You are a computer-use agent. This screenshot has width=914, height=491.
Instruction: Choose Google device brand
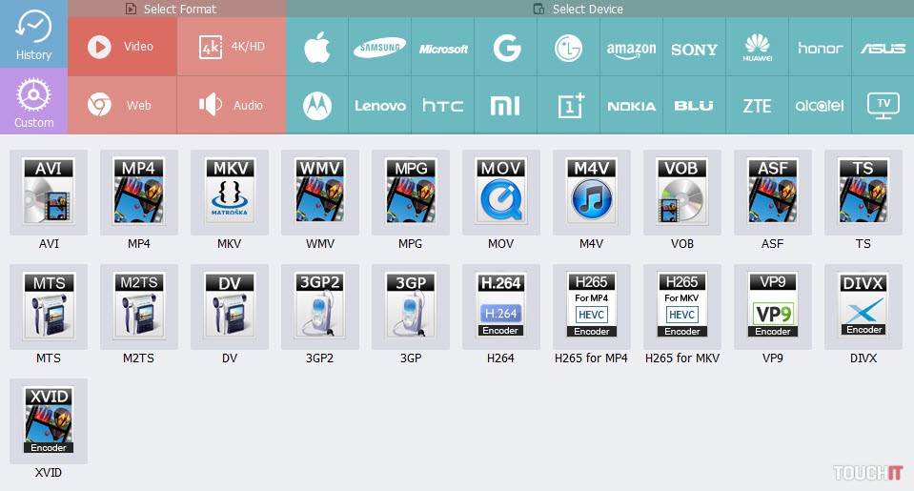(x=505, y=47)
